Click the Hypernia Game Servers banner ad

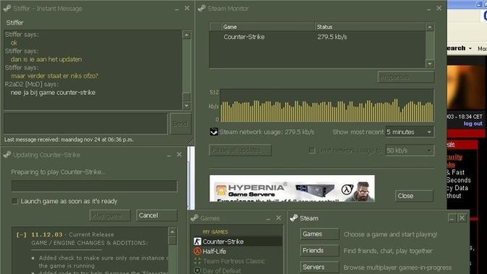point(292,188)
